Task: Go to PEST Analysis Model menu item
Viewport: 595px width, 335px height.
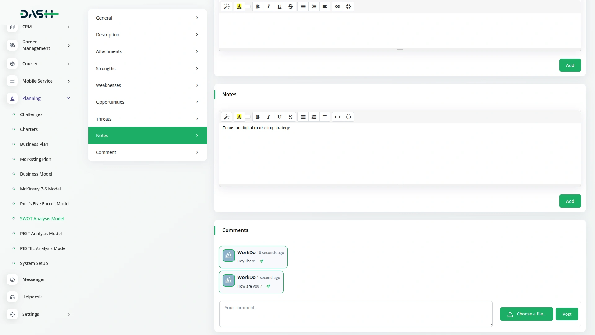Action: (41, 233)
